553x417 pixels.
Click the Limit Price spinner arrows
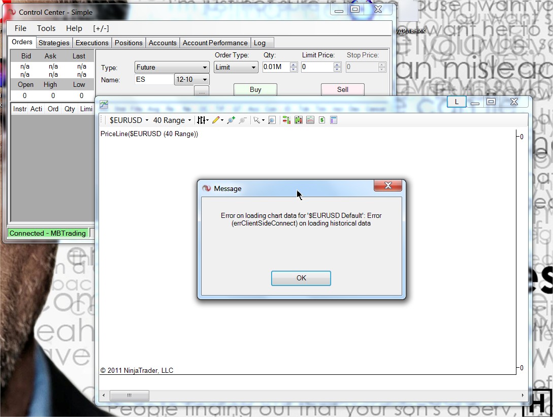(337, 67)
